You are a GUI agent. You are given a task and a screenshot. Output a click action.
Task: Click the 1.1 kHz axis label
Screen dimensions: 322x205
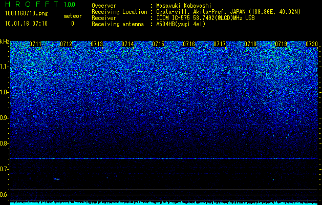(x=5, y=67)
